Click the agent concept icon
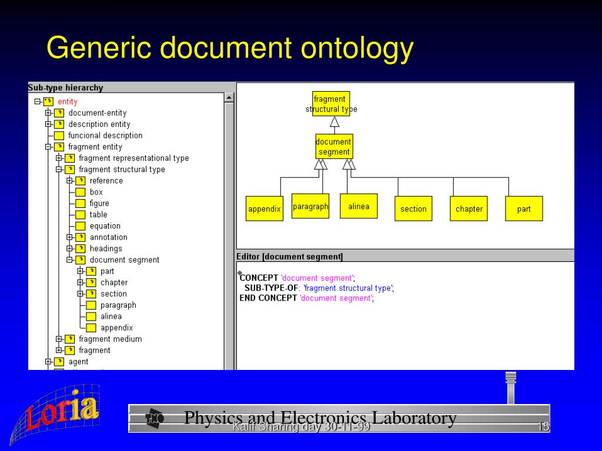Viewport: 602px width, 451px height. 59,362
